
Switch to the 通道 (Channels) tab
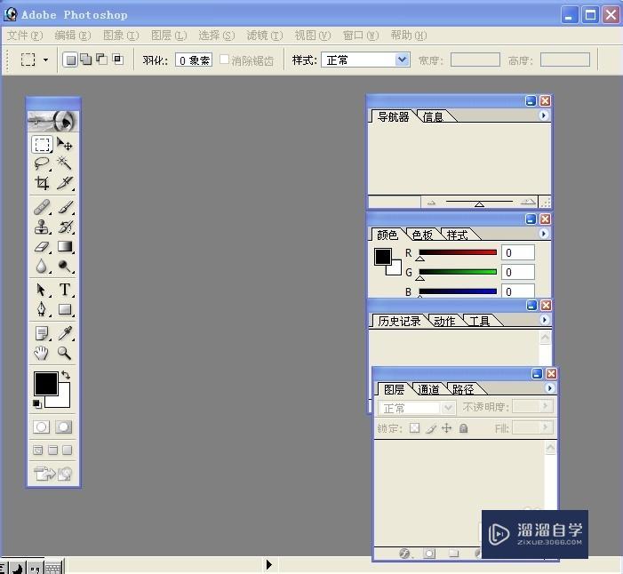coord(428,389)
